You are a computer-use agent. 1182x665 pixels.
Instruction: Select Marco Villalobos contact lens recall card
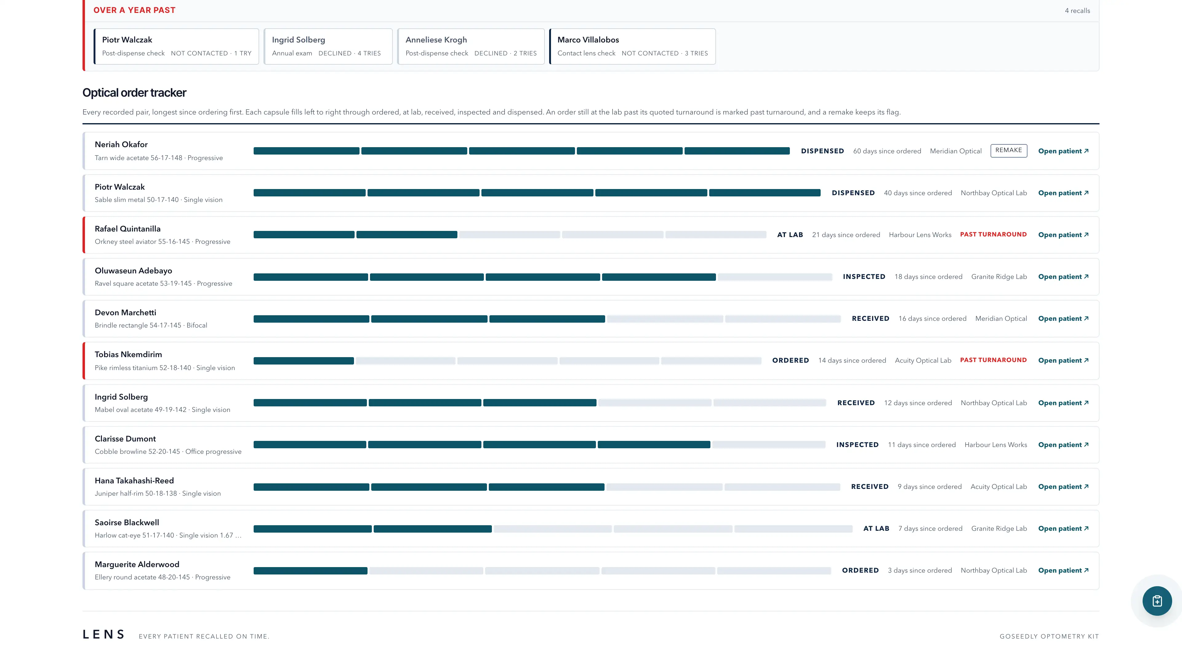tap(632, 46)
